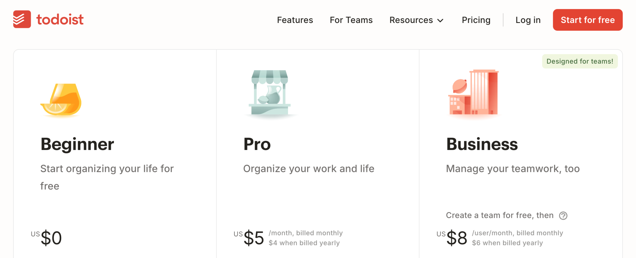636x258 pixels.
Task: Click the Log in link
Action: point(528,20)
